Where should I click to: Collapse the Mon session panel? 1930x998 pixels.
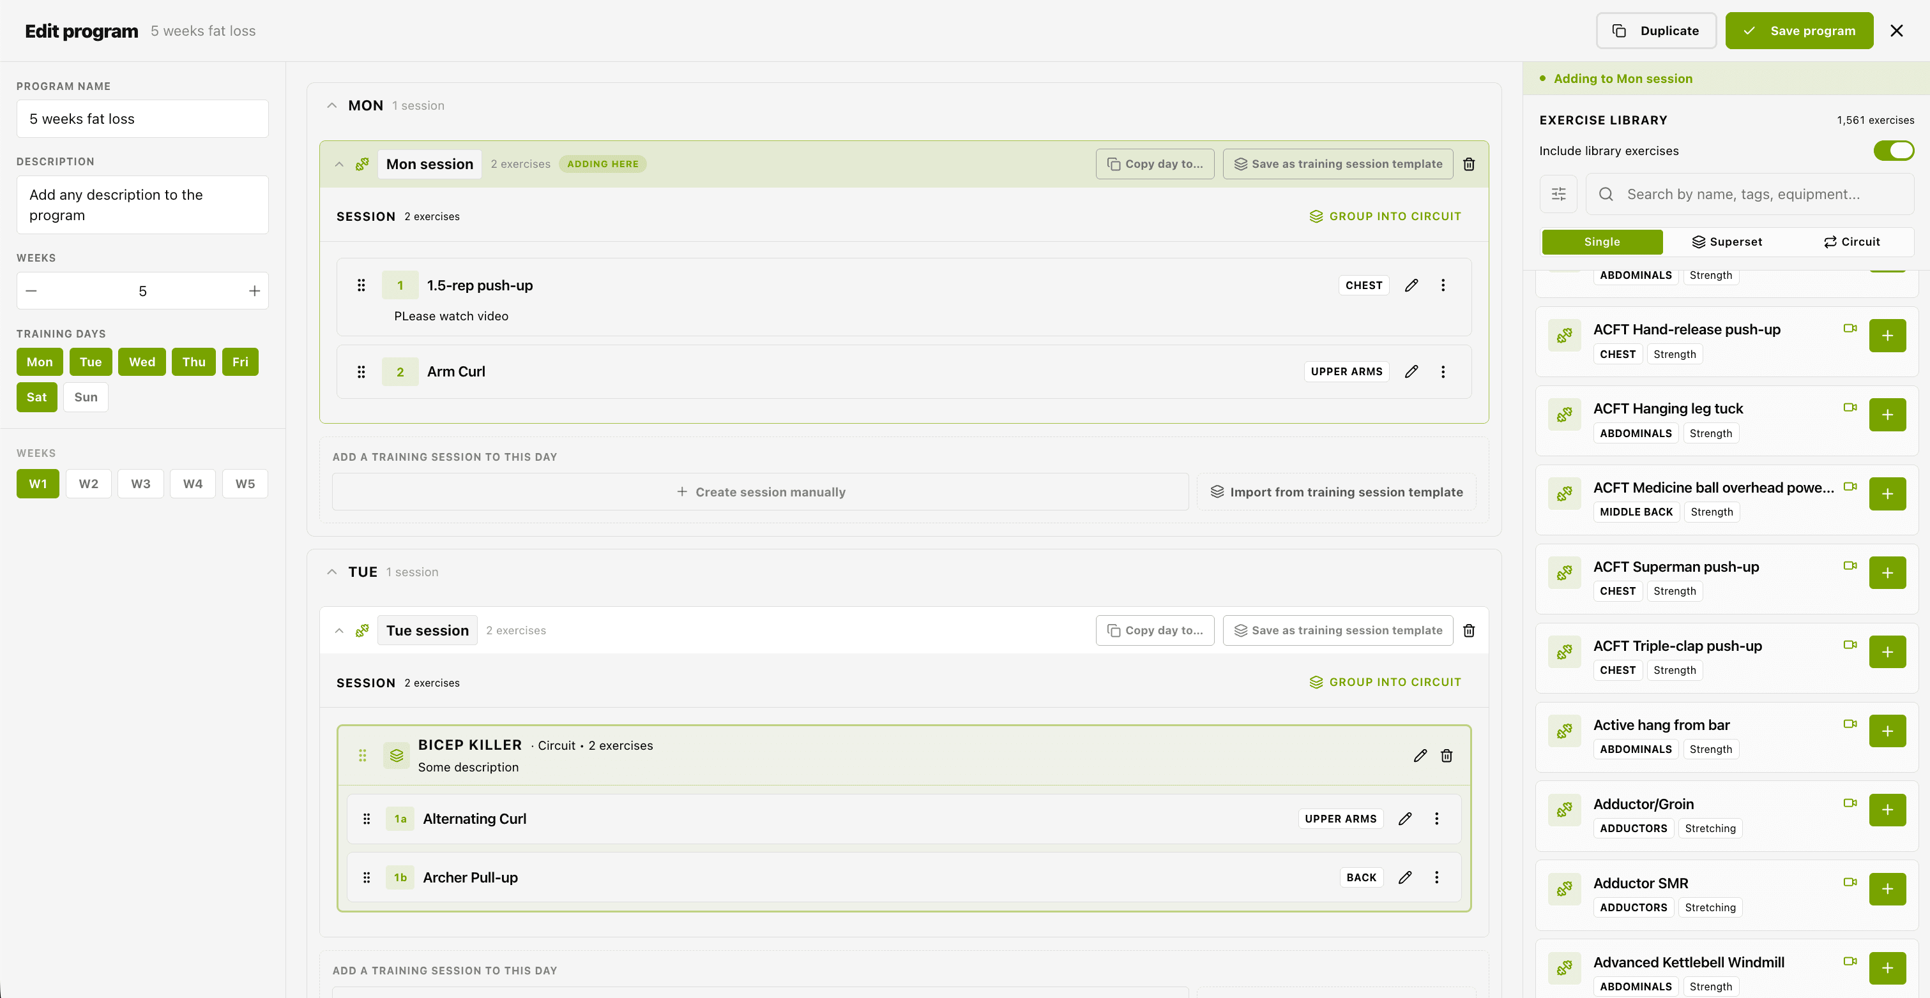point(338,164)
